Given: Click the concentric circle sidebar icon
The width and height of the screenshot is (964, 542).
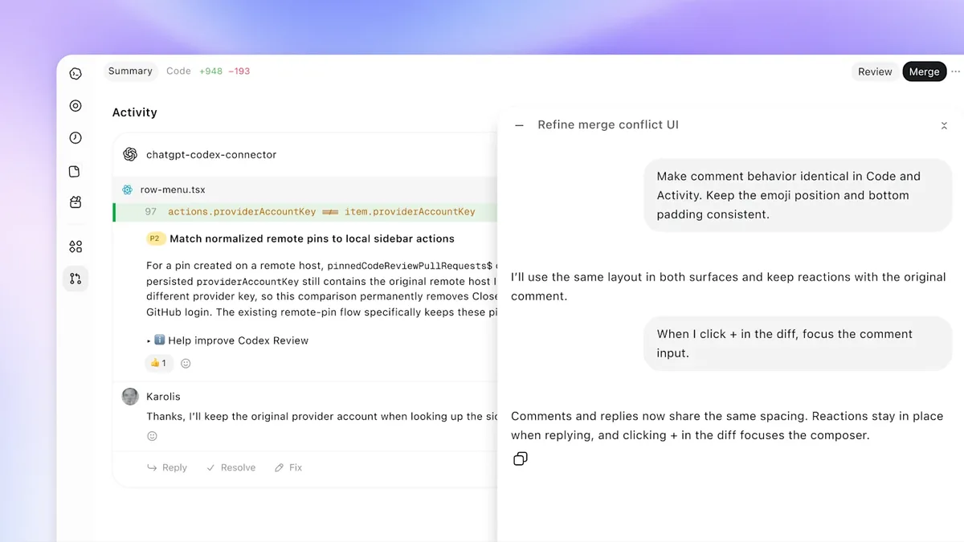Looking at the screenshot, I should click(x=76, y=106).
